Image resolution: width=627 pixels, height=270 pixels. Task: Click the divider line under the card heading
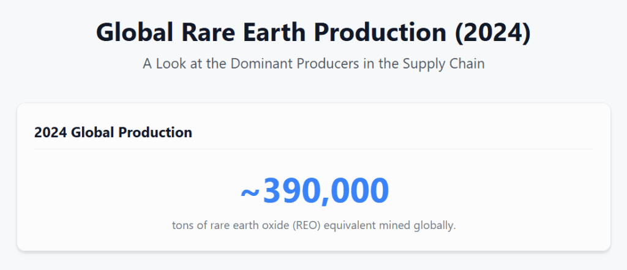tap(313, 149)
